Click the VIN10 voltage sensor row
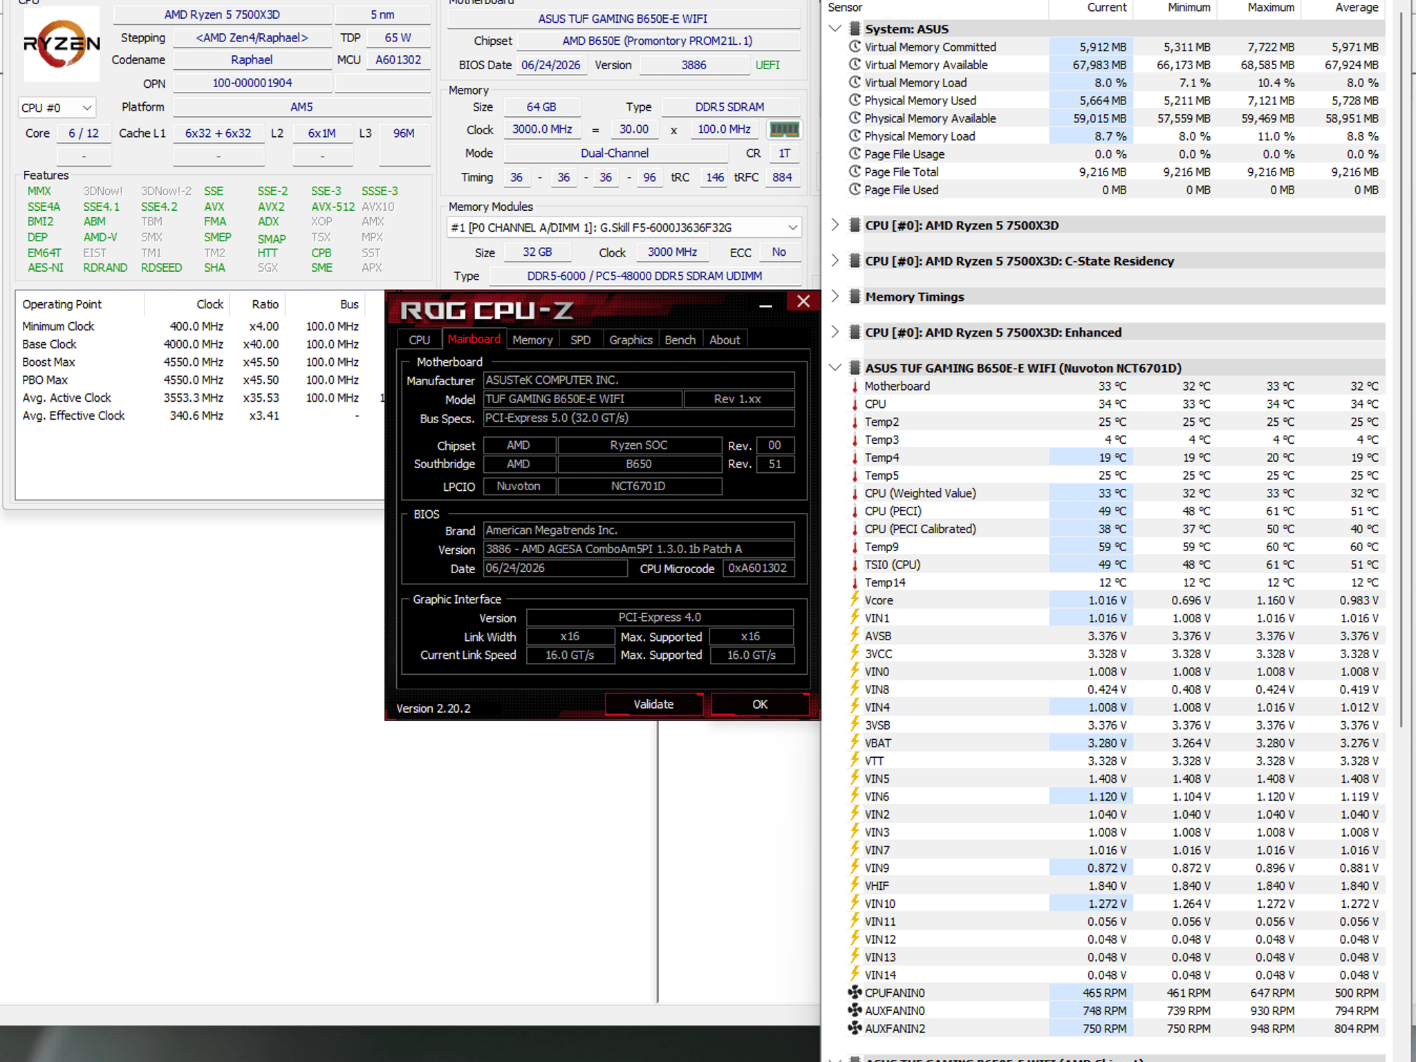This screenshot has width=1416, height=1062. point(1115,904)
